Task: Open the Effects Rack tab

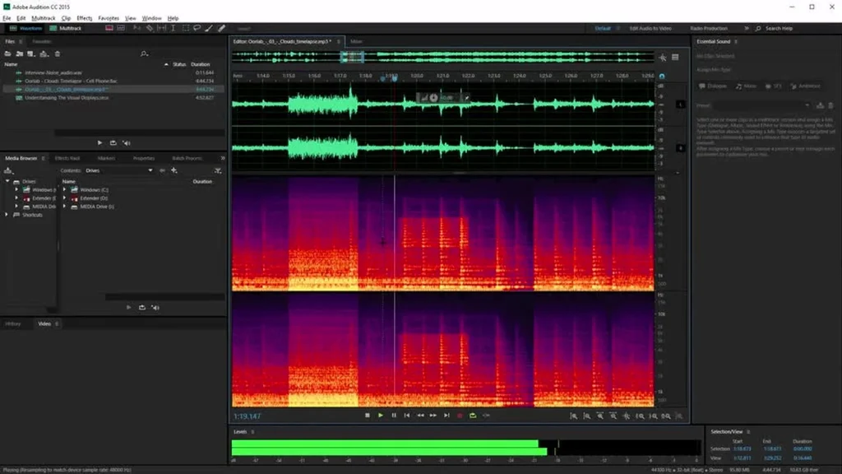Action: 67,159
